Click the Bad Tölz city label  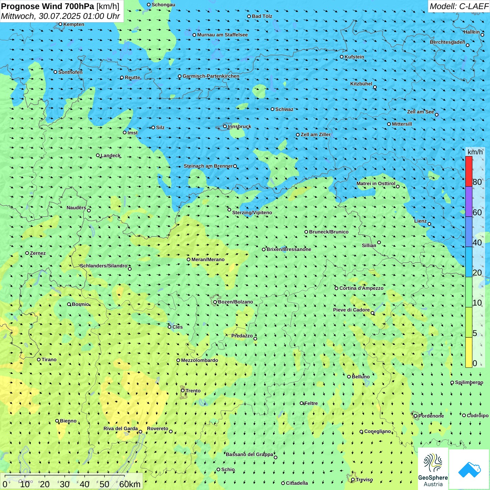pos(262,16)
